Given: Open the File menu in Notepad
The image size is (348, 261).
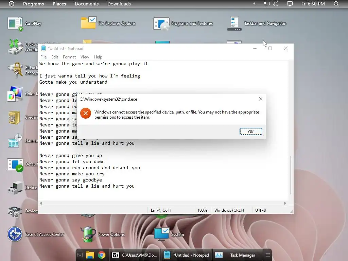Looking at the screenshot, I should click(43, 57).
